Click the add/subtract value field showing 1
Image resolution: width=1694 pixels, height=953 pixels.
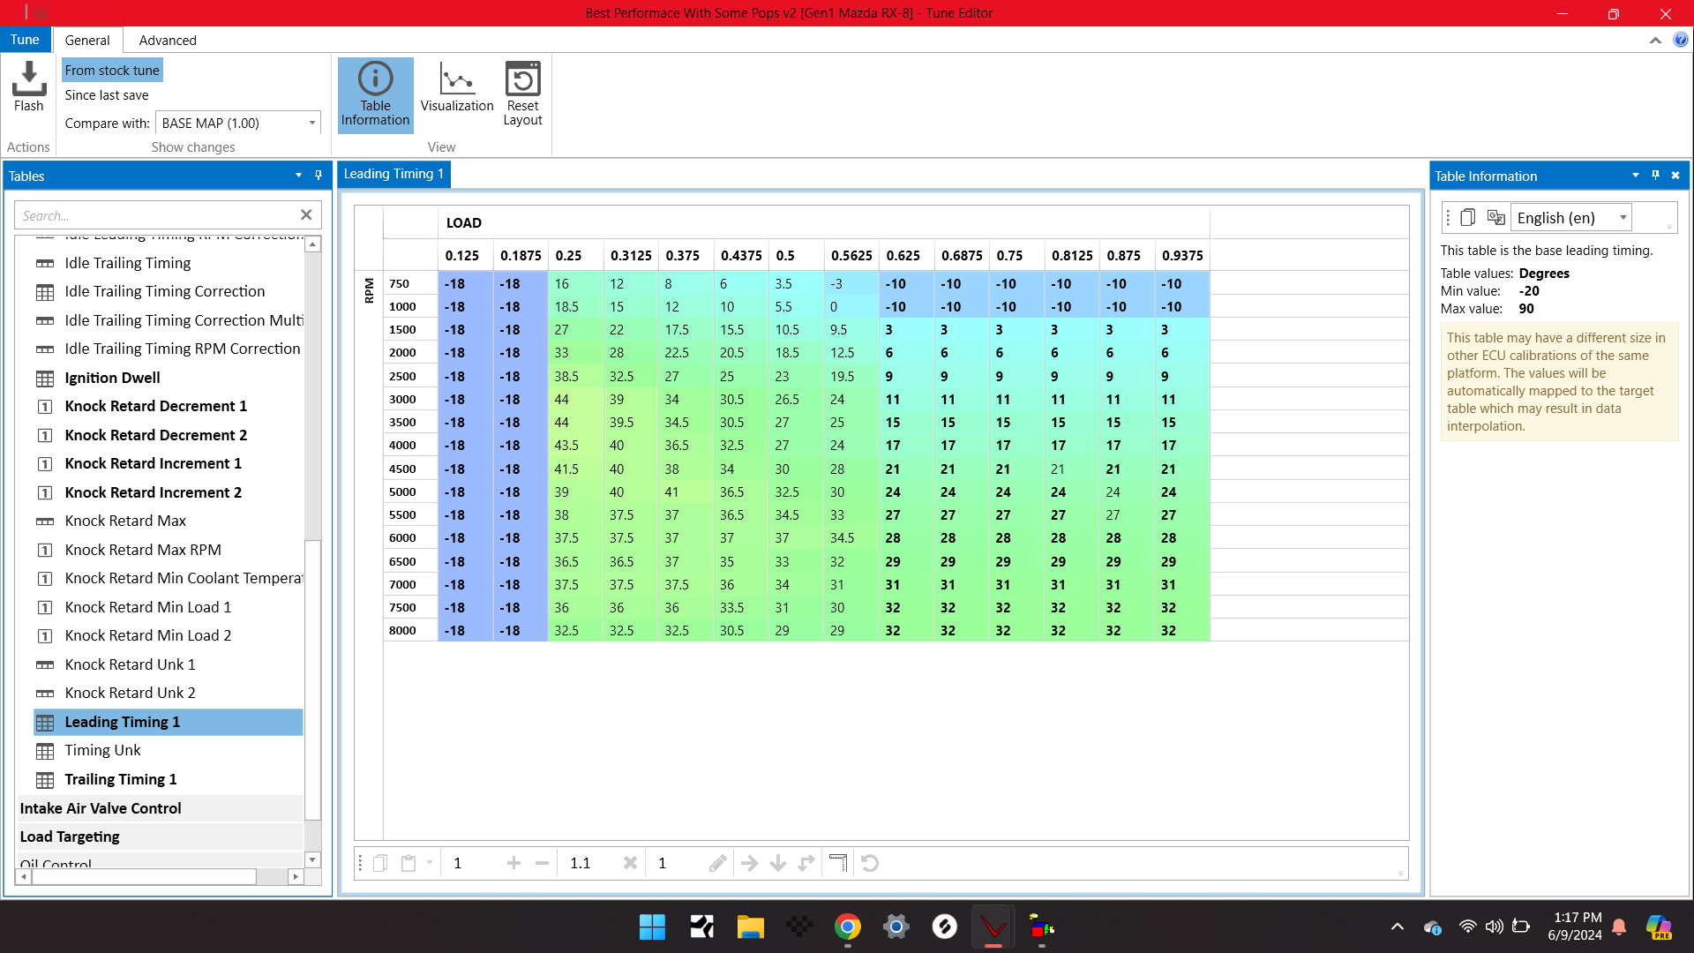(472, 863)
